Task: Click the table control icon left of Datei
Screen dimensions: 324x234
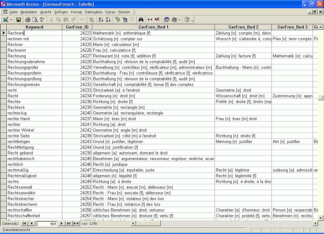Action: (x=5, y=12)
